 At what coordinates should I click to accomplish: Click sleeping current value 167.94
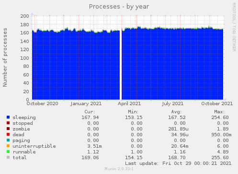coord(90,118)
